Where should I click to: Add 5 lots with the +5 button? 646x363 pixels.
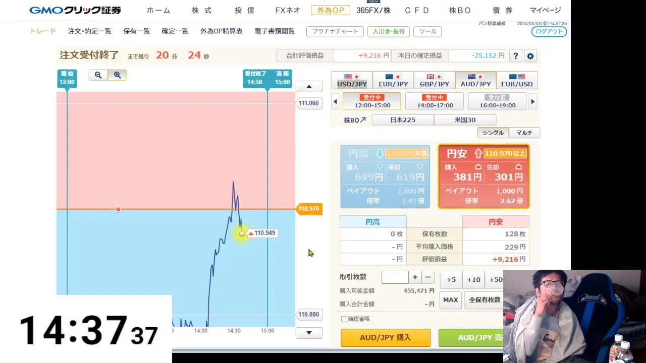point(451,280)
